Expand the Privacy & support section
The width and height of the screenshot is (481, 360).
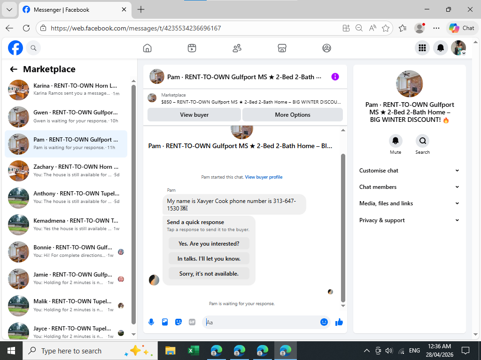point(409,220)
